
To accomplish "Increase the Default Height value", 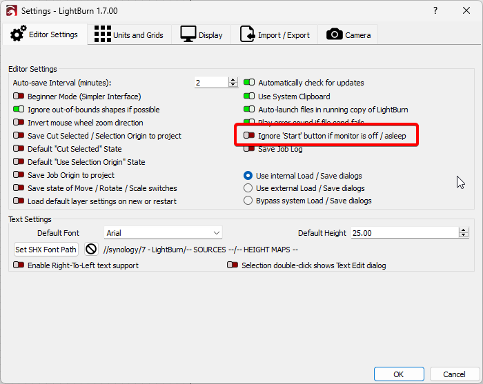I will pyautogui.click(x=463, y=230).
